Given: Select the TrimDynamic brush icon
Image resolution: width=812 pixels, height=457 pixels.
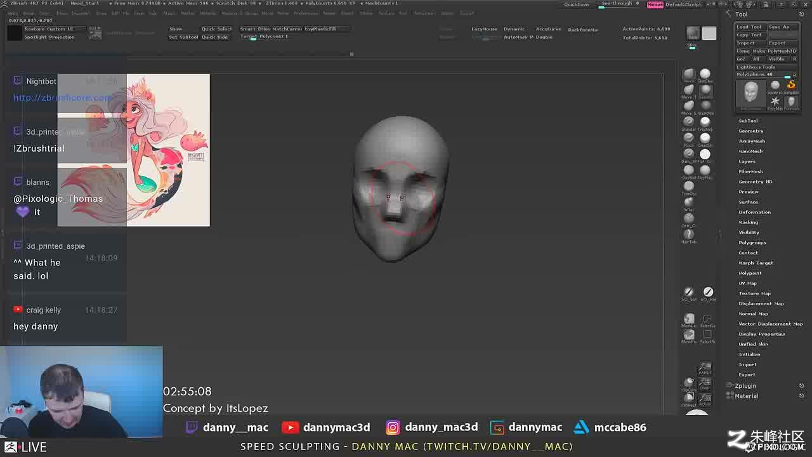Looking at the screenshot, I should pyautogui.click(x=688, y=186).
